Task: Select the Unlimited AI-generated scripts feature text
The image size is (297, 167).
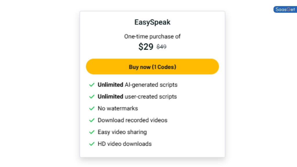Action: [137, 85]
